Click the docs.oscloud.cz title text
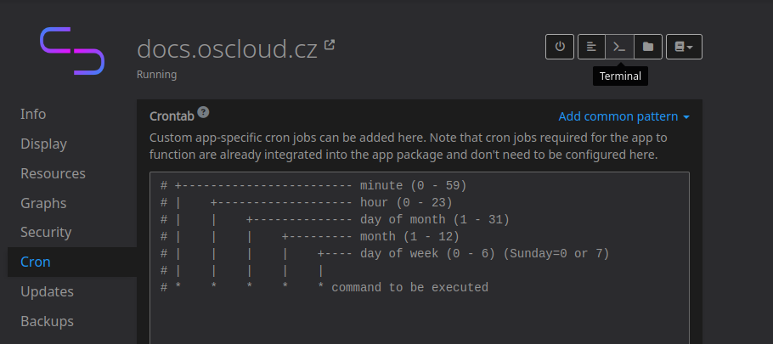 click(x=227, y=48)
